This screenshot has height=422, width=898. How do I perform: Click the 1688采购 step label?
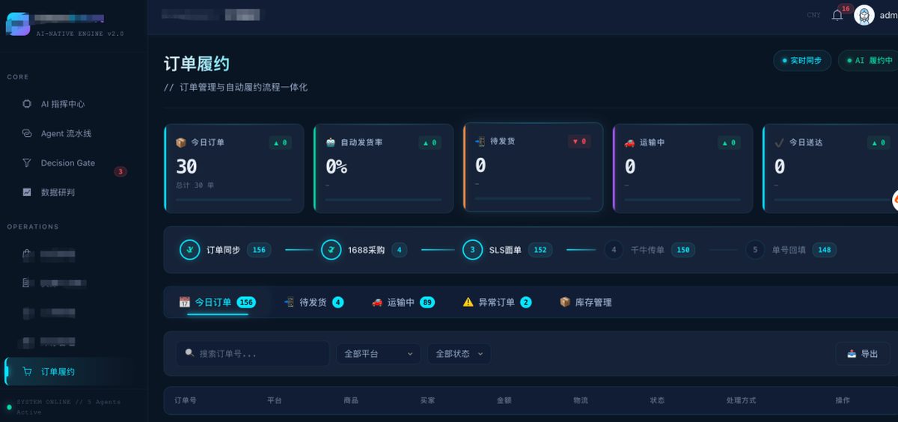[366, 250]
